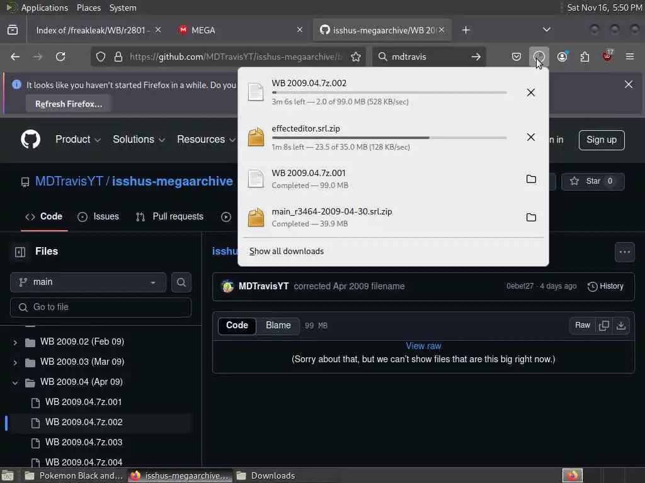
Task: Open the main branch selector dropdown
Action: pos(88,282)
